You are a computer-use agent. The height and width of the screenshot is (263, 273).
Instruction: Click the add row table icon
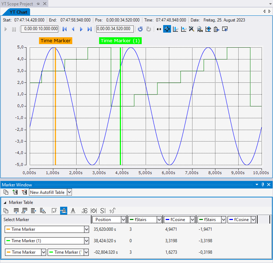16,211
